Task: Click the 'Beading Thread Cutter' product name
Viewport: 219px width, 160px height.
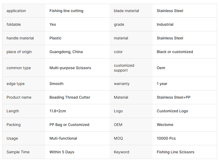Action: point(70,97)
